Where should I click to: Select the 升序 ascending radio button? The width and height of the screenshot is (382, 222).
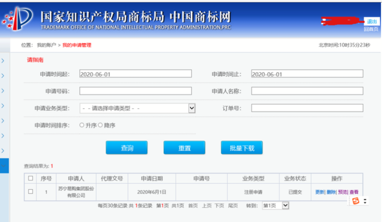(82, 125)
